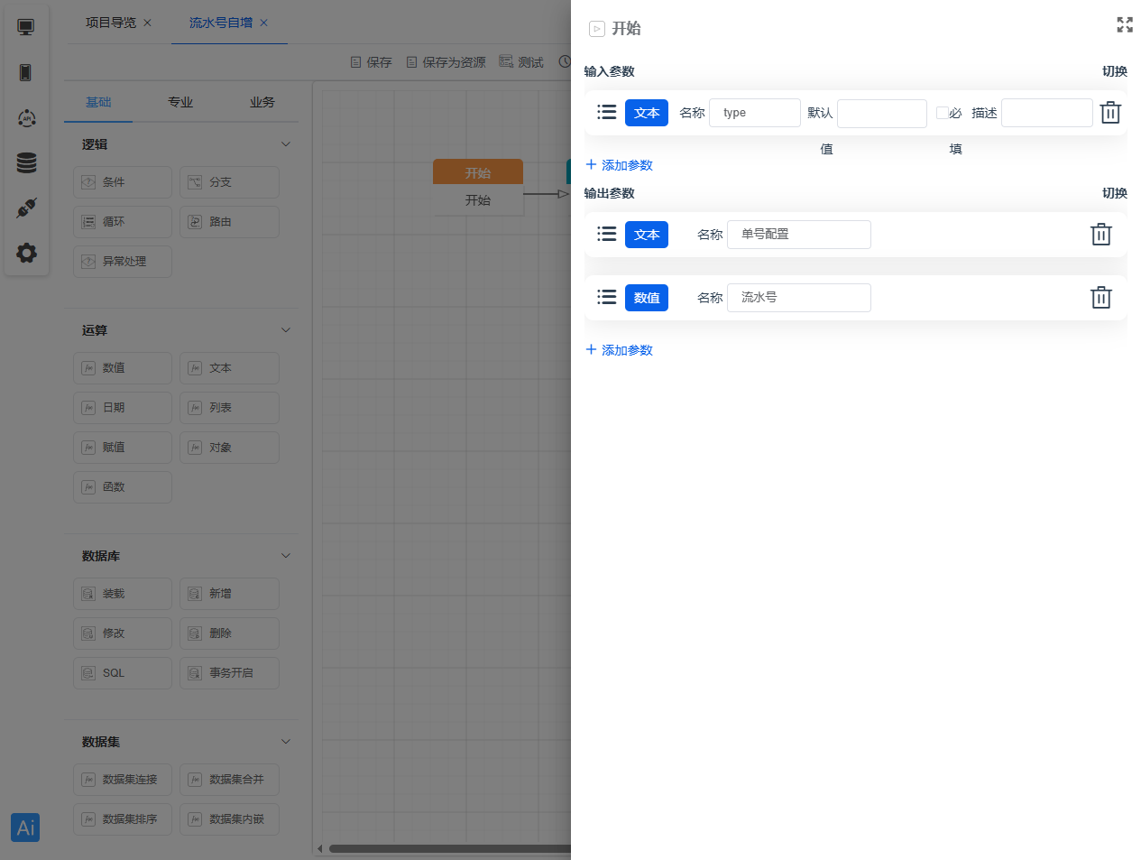
Task: Click the Ai assistant icon
Action: click(x=25, y=828)
